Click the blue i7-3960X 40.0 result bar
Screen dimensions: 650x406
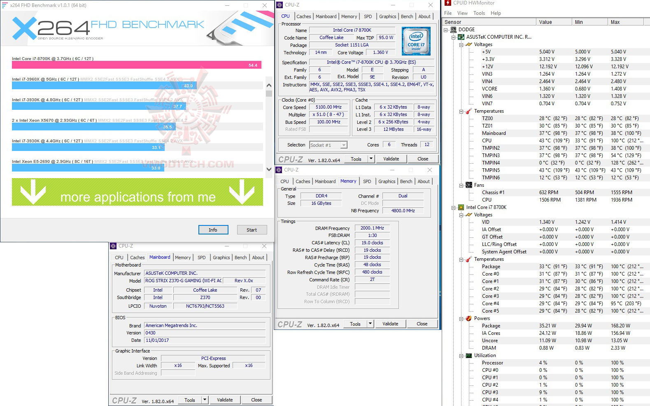[x=105, y=86]
